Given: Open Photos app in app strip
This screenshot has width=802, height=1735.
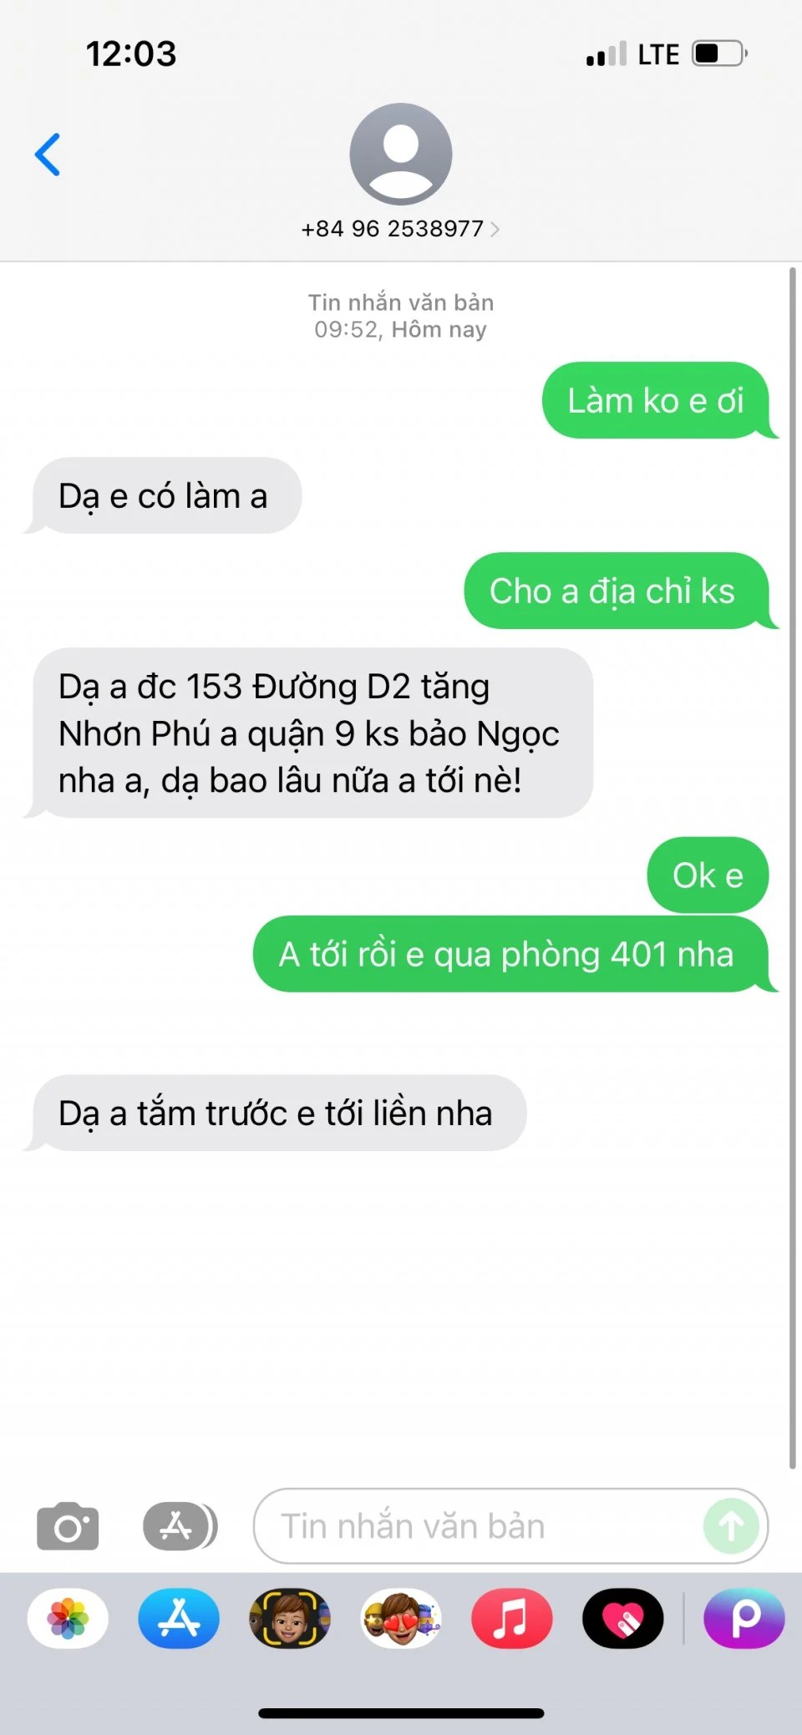Looking at the screenshot, I should click(x=68, y=1618).
